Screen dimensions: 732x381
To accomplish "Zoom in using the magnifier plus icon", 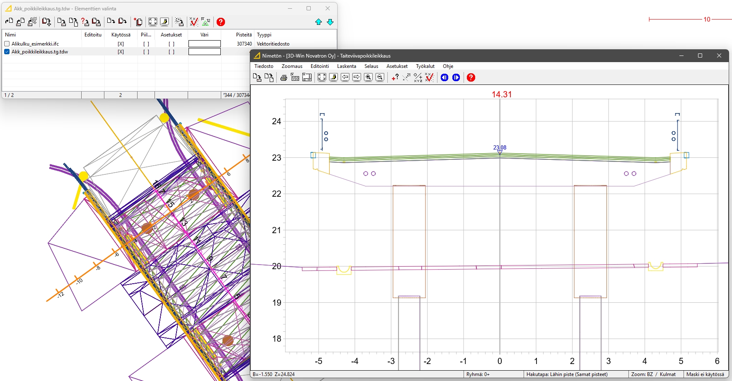I will click(x=368, y=77).
